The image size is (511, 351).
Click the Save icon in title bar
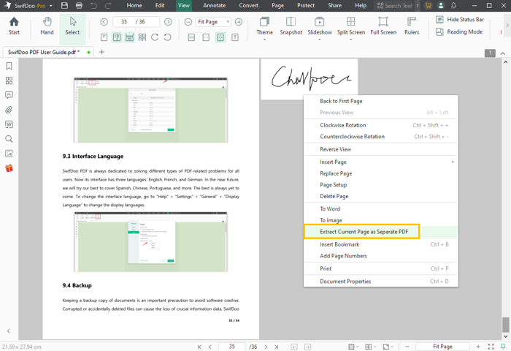(64, 6)
